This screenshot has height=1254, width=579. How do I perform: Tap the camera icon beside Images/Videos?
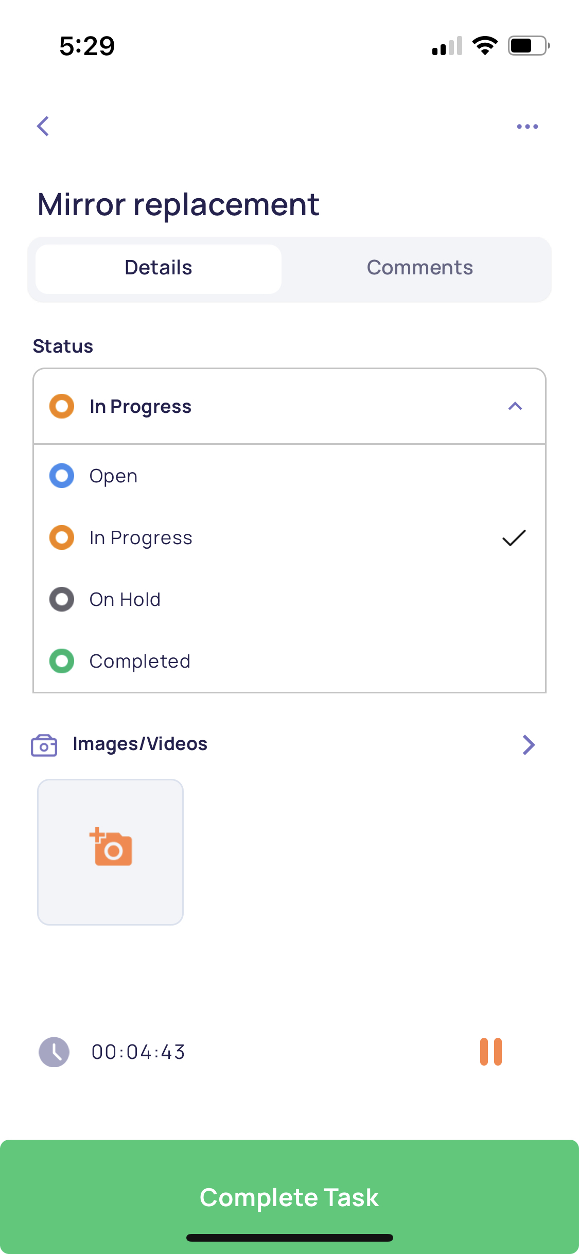click(x=44, y=745)
